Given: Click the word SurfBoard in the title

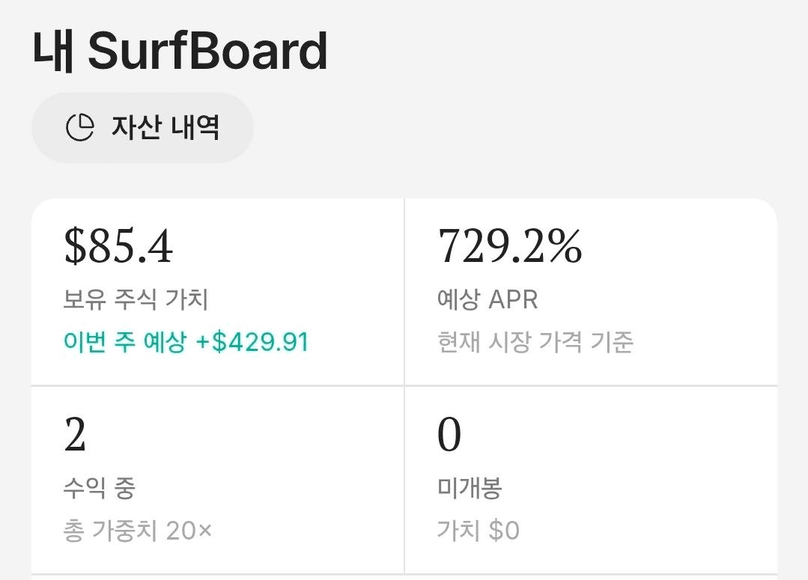Looking at the screenshot, I should (207, 50).
